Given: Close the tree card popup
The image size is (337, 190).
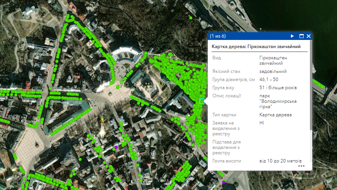Looking at the screenshot, I should click(x=309, y=36).
